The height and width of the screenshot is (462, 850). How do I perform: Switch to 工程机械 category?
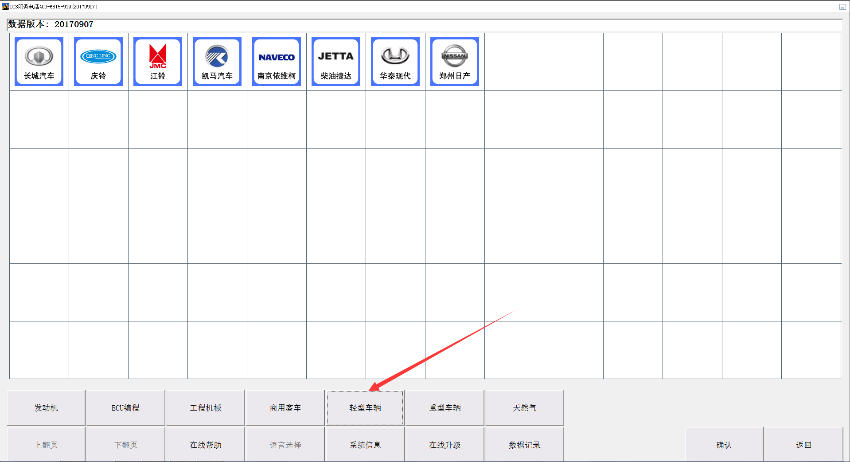206,408
